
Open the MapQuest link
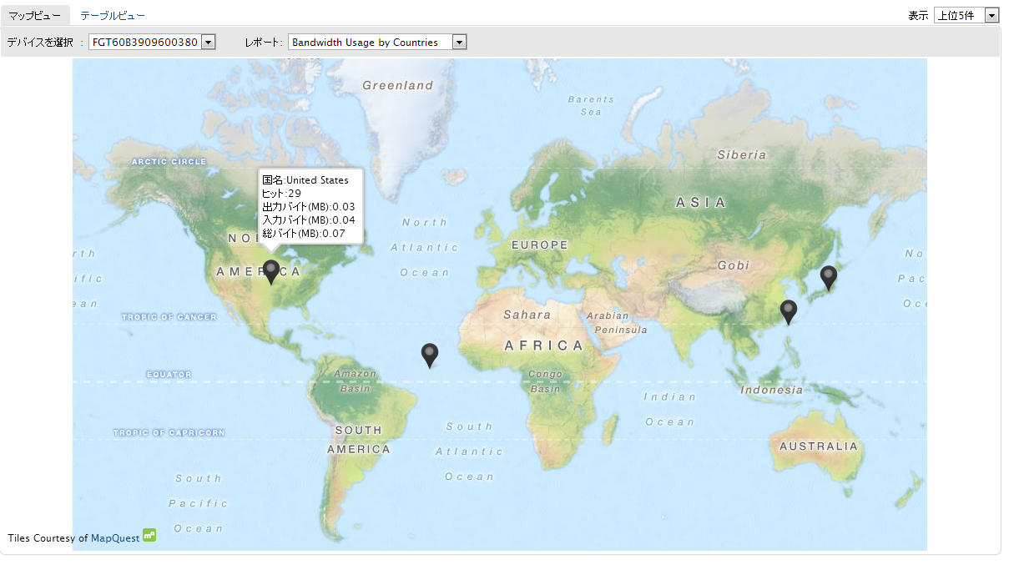(115, 538)
